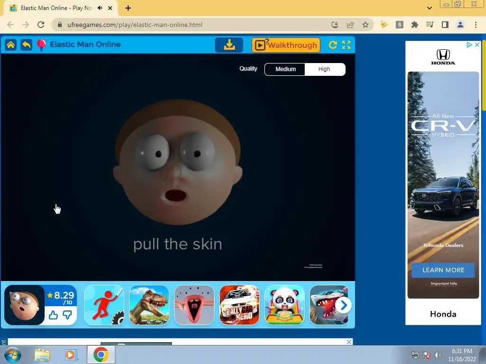
Task: Reload the browser page
Action: [x=41, y=25]
